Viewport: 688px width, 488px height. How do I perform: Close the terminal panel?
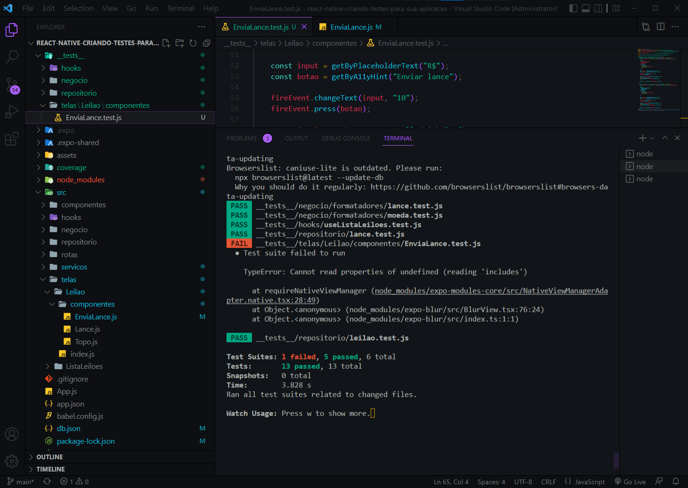677,138
